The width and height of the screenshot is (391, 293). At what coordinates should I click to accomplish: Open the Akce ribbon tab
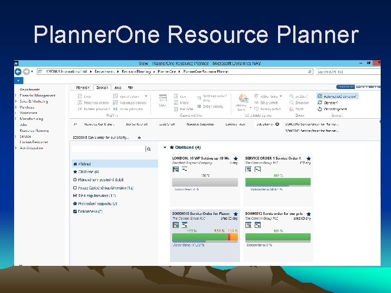[x=118, y=88]
